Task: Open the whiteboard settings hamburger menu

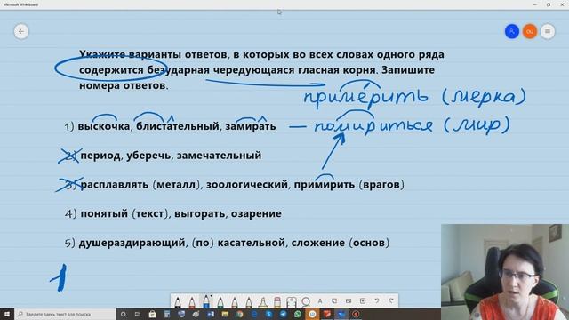Action: tap(548, 32)
